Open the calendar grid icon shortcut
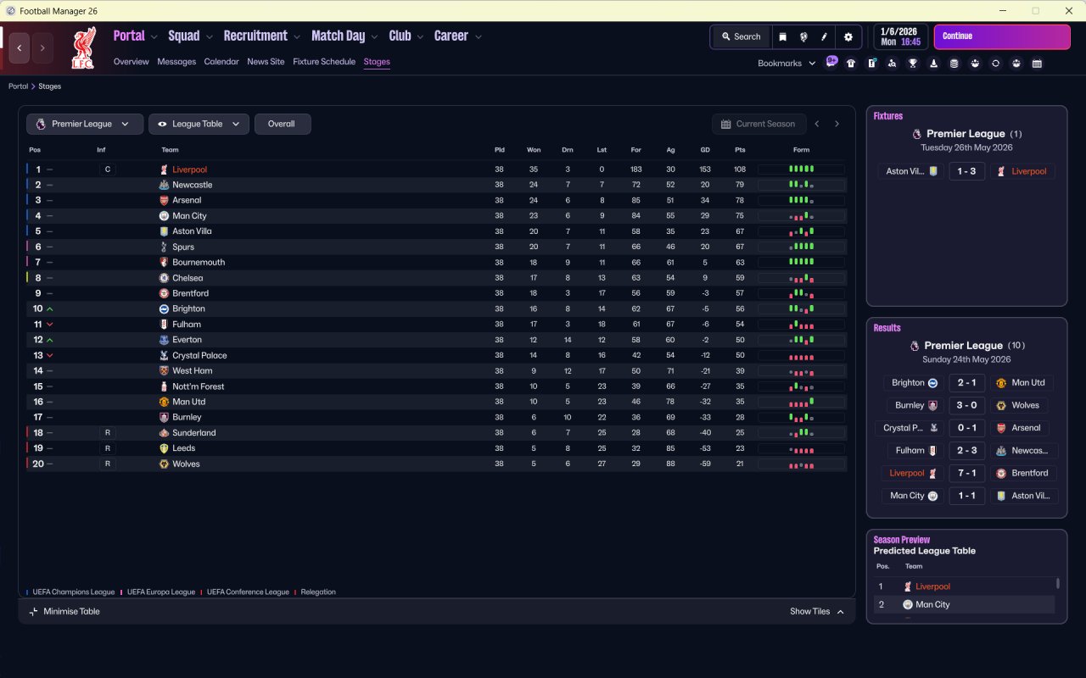This screenshot has width=1086, height=678. 1037,64
